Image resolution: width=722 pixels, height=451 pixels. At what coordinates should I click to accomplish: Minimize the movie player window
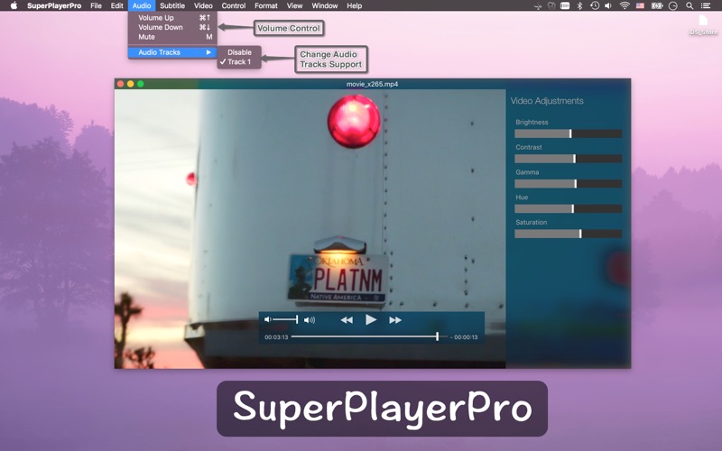130,84
